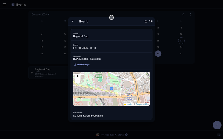This screenshot has height=139, width=223.
Task: Open Riverside Judo Academy settings gear
Action: click(x=126, y=135)
